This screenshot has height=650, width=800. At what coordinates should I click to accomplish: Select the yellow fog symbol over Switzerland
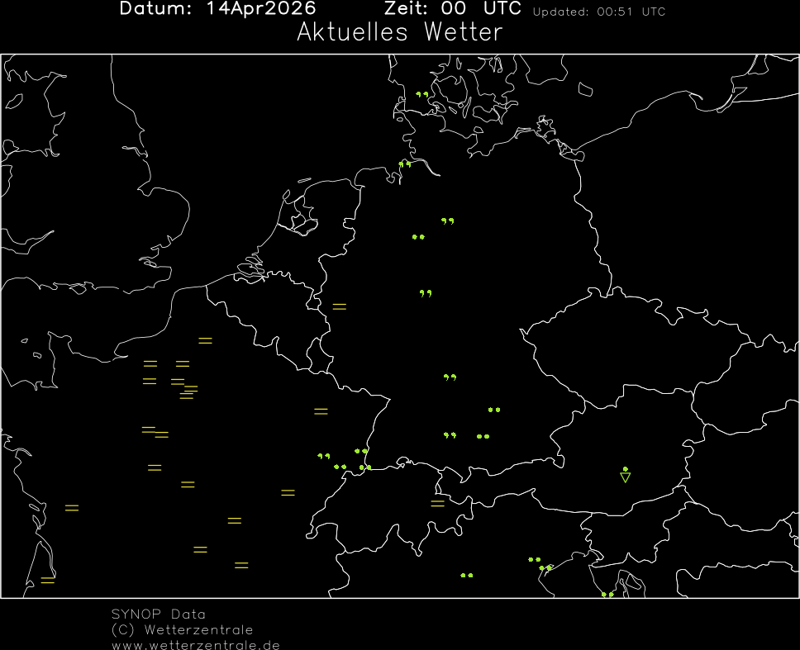pos(437,502)
